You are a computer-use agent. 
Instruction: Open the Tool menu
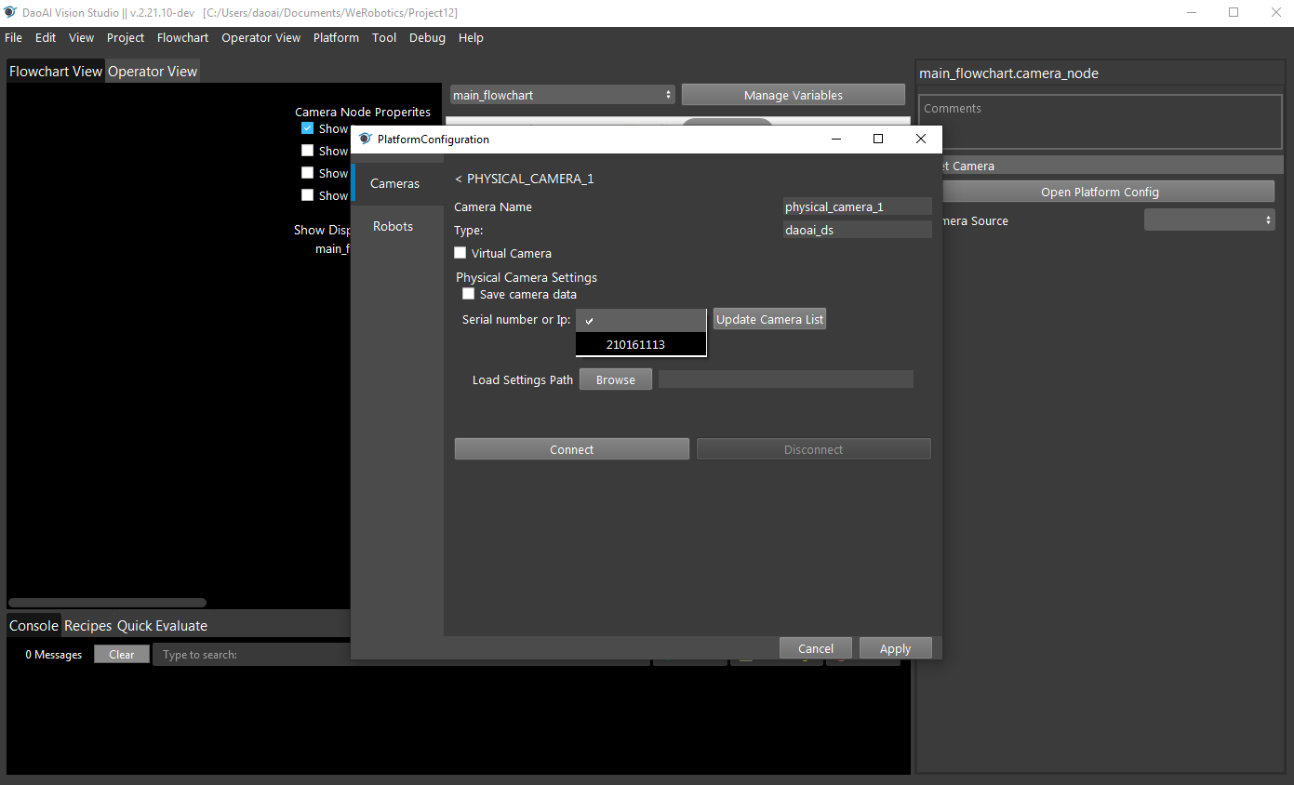point(384,37)
